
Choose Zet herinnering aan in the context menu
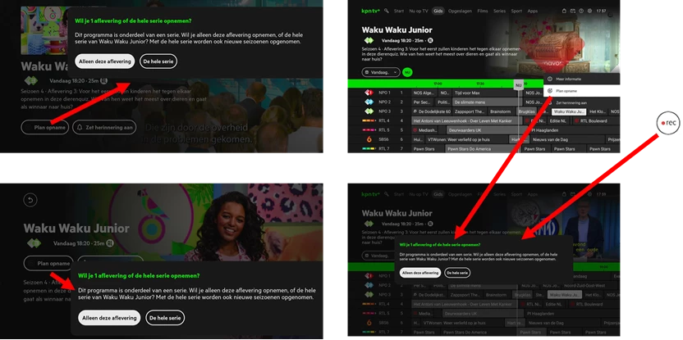coord(581,102)
